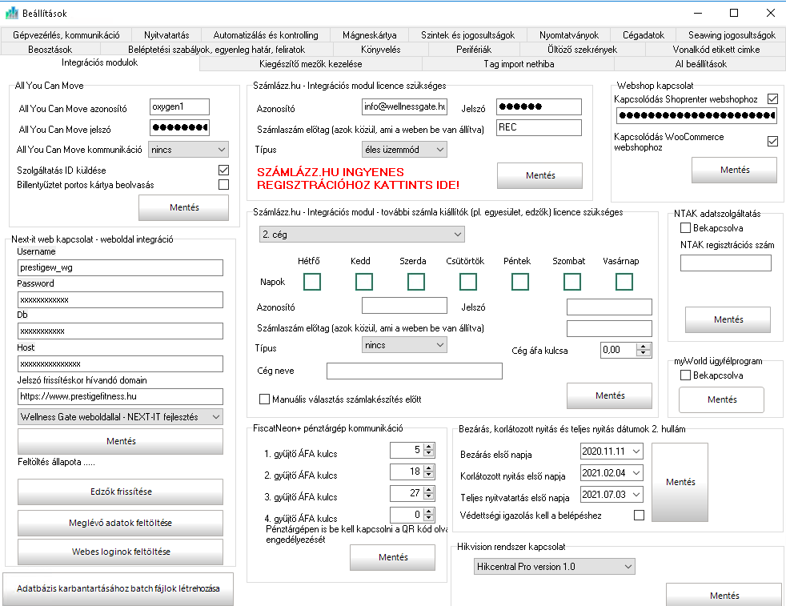Screen dimensions: 786x606
Task: Enable myWorld ügyfélprogram Bekapcsolva checkbox
Action: (685, 375)
